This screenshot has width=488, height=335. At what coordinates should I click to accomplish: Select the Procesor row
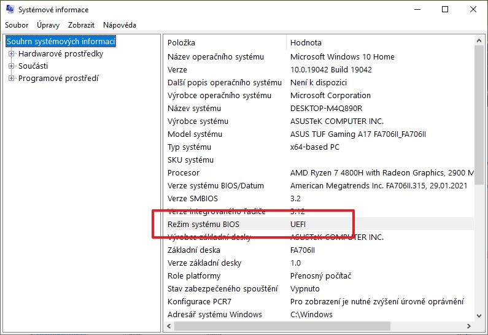pos(184,173)
